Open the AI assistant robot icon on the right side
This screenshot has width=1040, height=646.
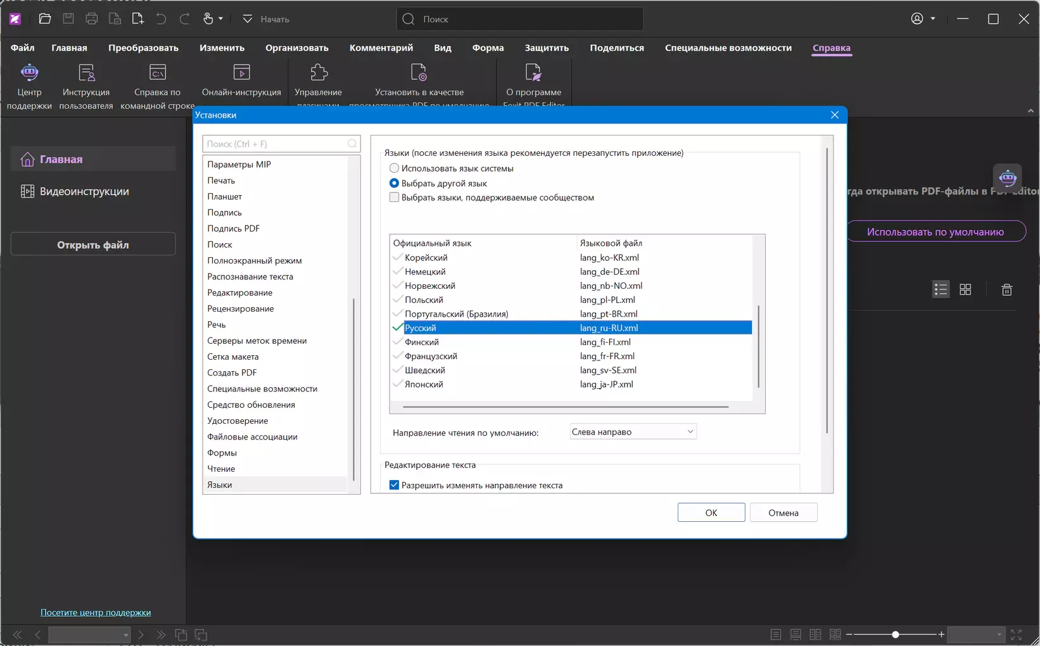[1007, 178]
